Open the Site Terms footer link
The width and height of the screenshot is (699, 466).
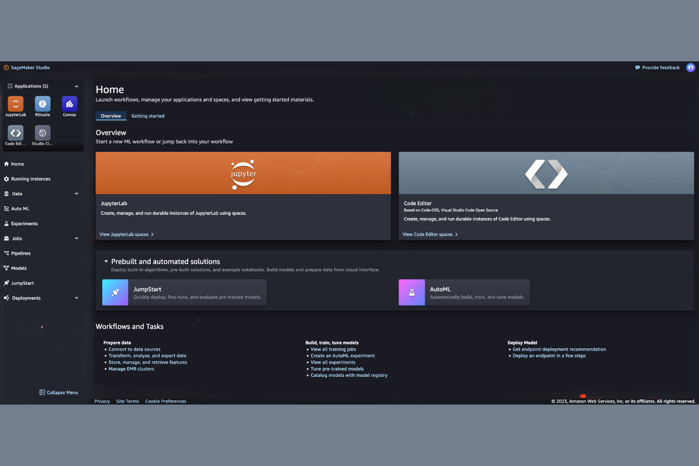click(128, 401)
